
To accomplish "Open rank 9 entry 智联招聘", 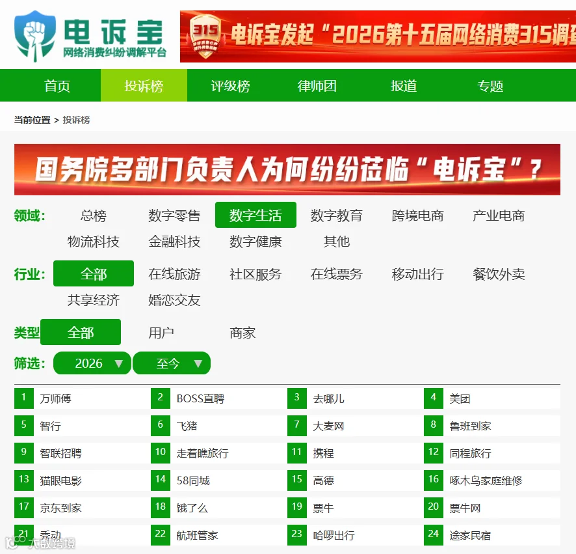I will pos(60,453).
